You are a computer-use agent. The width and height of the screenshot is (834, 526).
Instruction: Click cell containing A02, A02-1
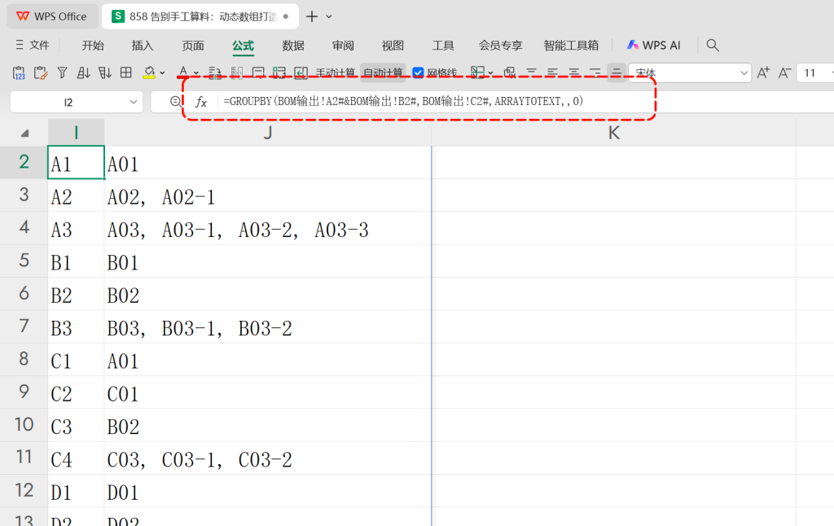(267, 195)
